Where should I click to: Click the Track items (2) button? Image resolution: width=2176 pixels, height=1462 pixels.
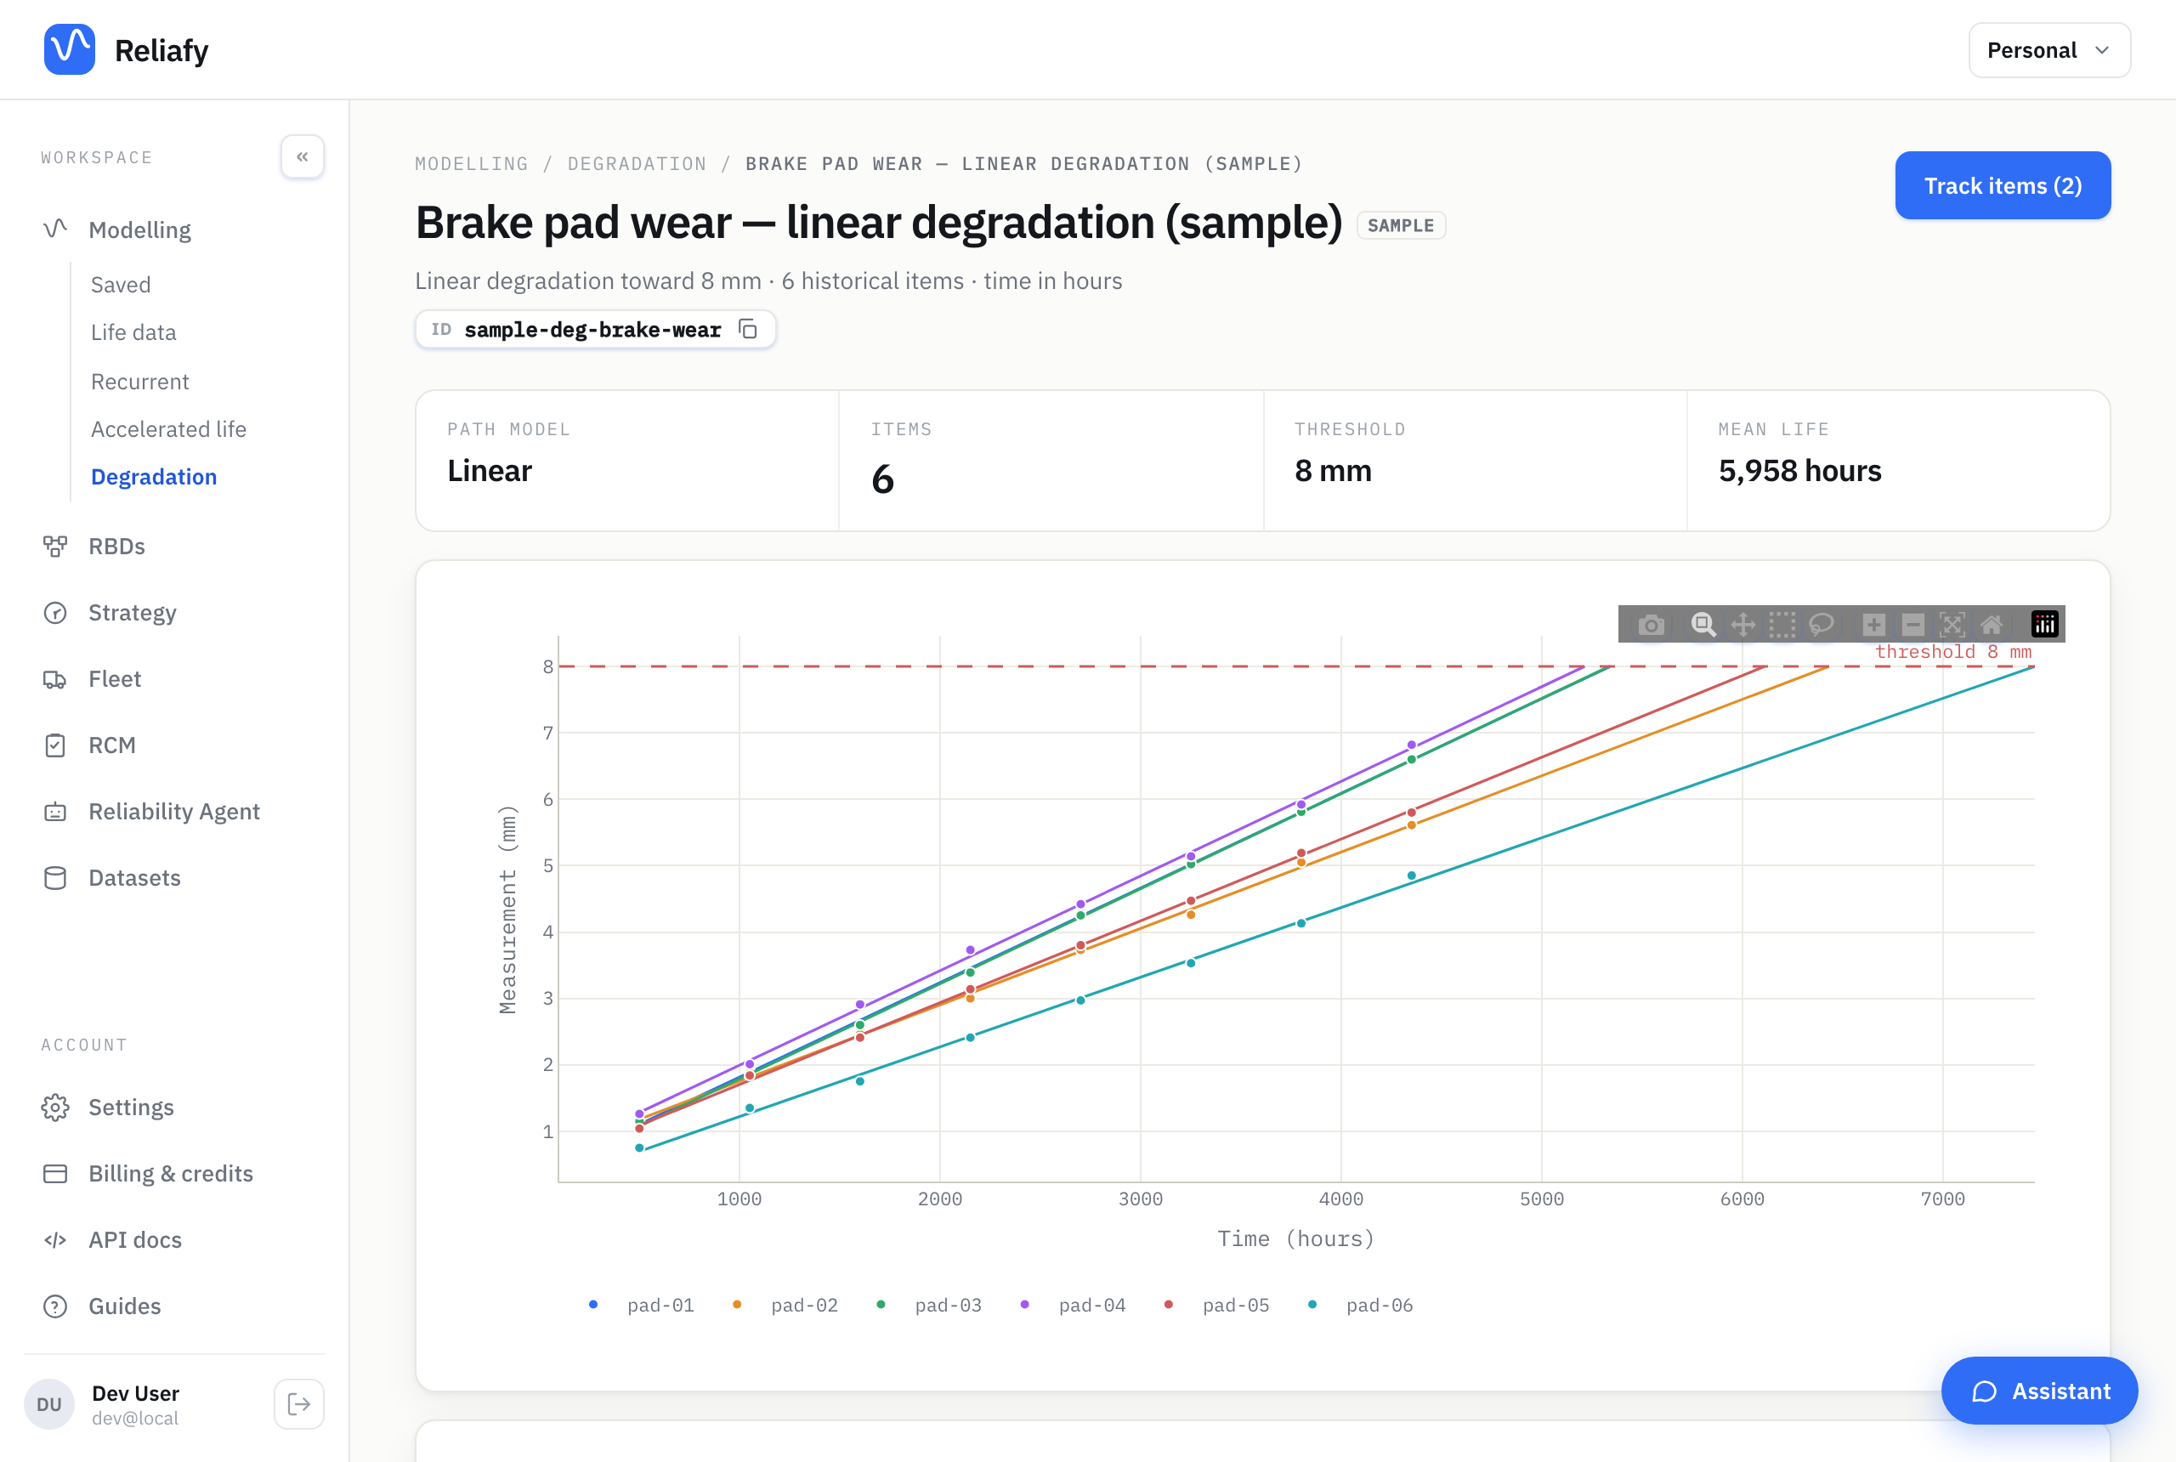[2002, 185]
